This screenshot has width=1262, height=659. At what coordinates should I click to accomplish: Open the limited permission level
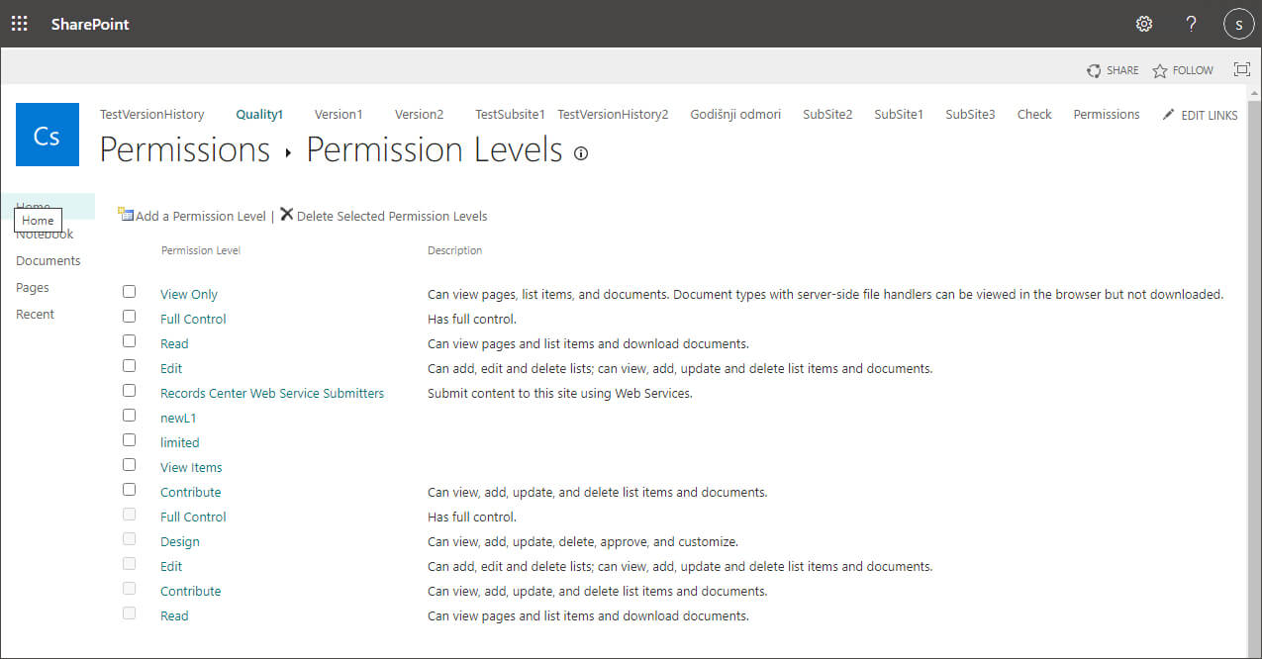(180, 442)
